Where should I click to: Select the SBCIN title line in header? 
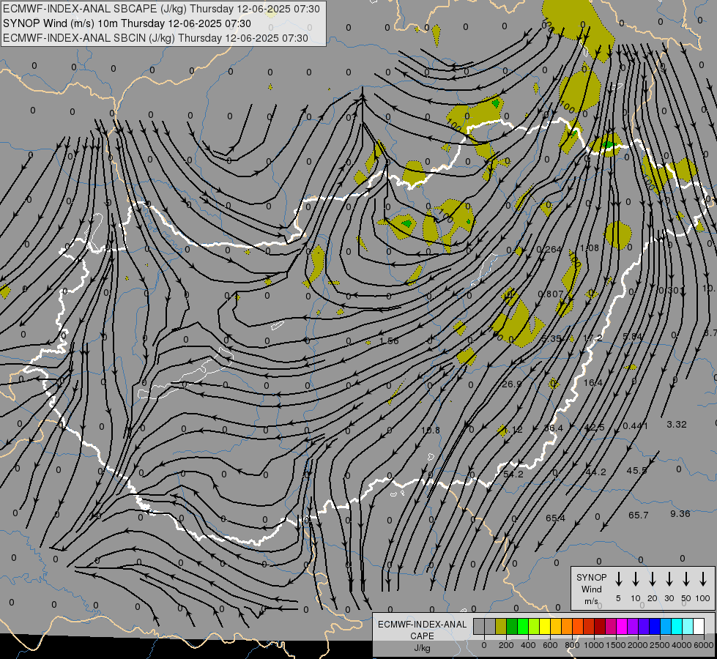(x=155, y=38)
